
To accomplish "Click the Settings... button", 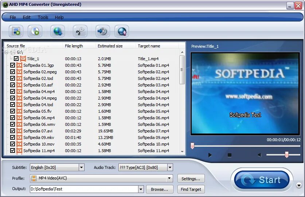I will [191, 178].
